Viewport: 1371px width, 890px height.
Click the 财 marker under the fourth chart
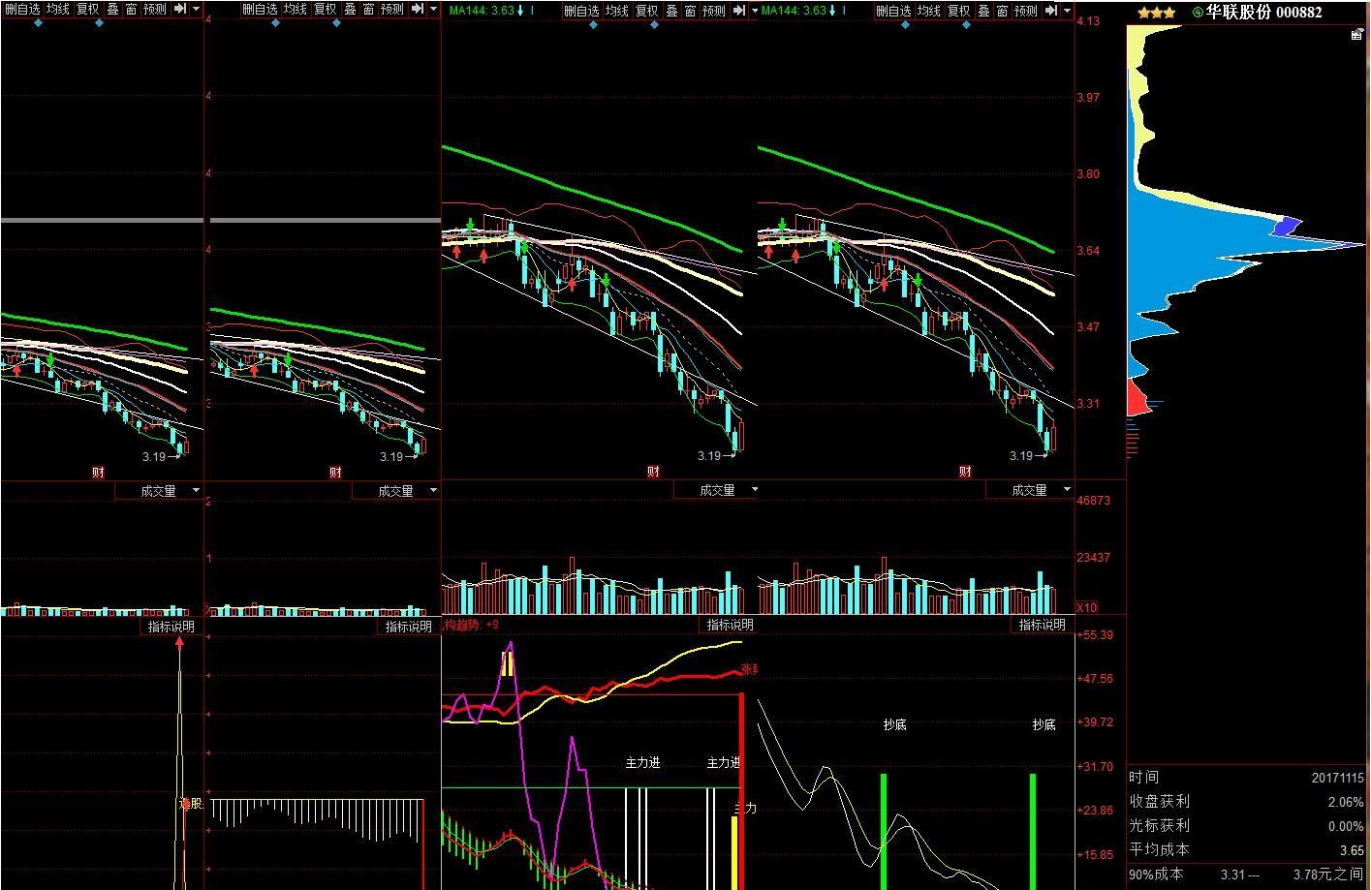coord(965,472)
